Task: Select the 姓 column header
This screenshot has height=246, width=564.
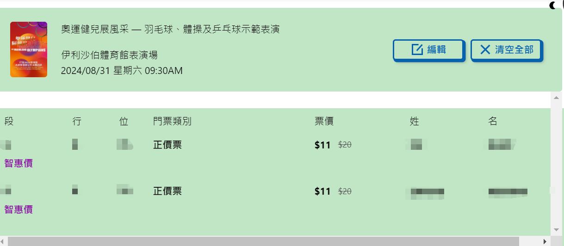Action: [x=414, y=121]
